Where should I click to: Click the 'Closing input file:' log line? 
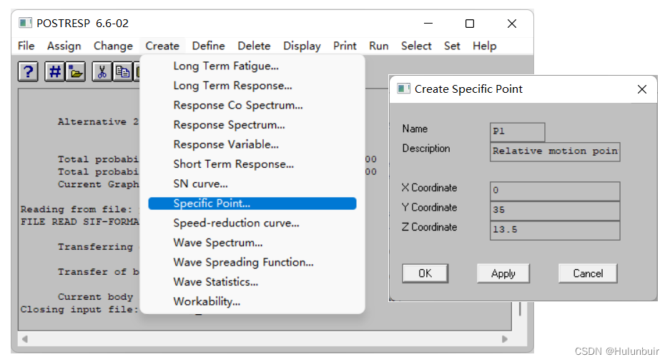point(80,309)
